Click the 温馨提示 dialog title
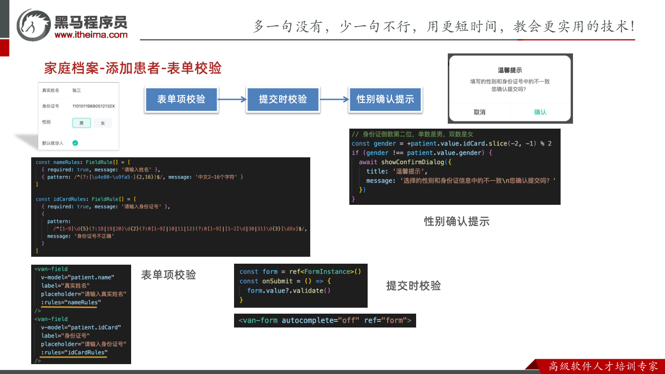Screen dimensions: 665x374 (x=510, y=70)
